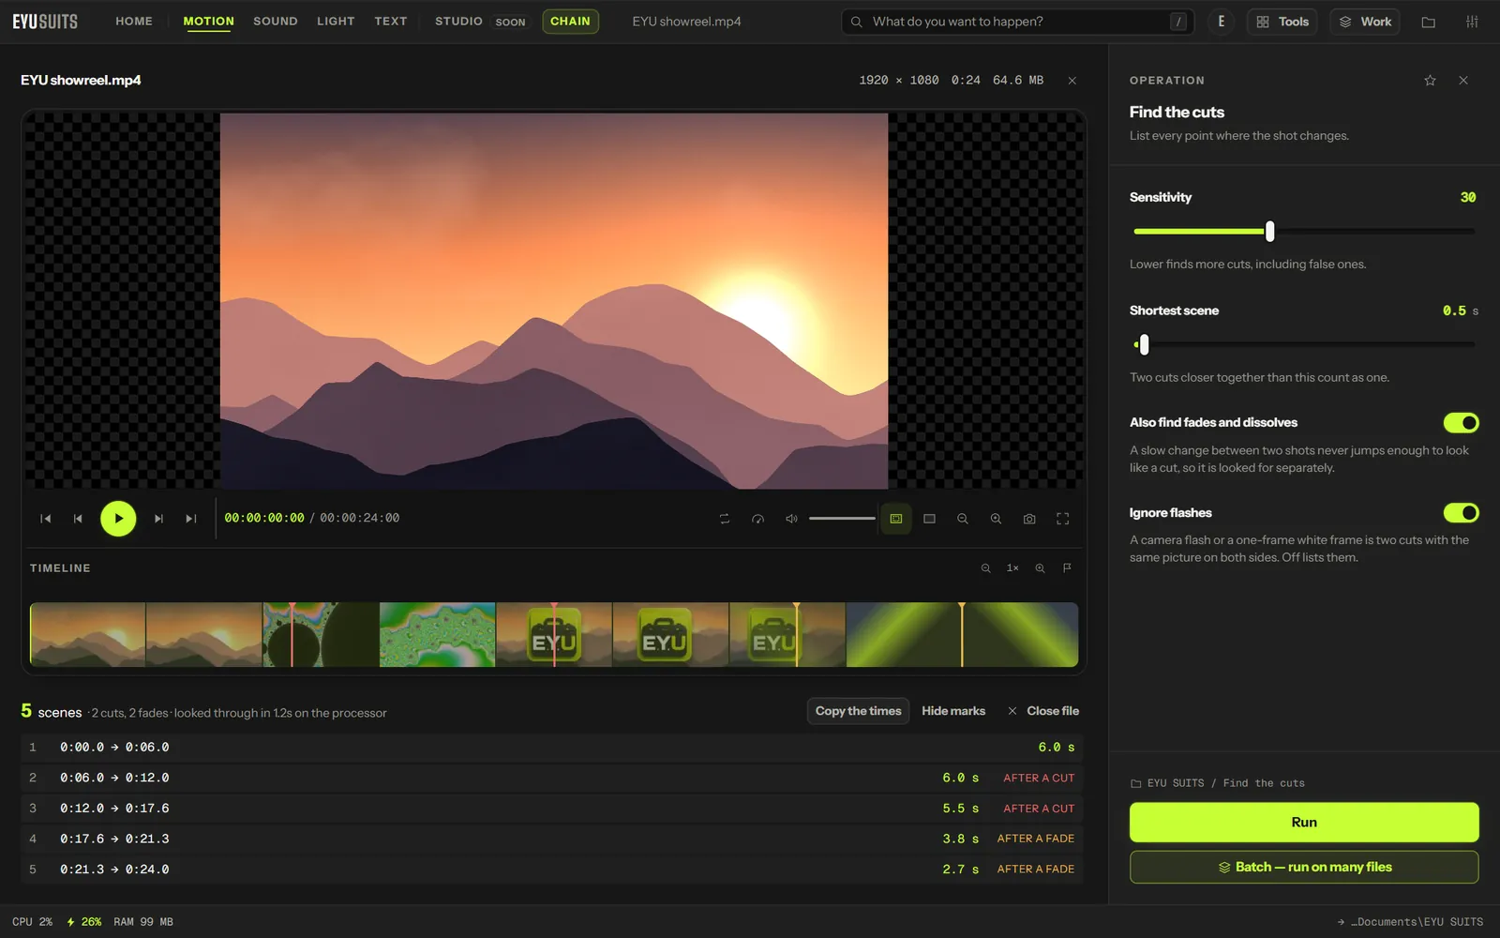Zoom out the timeline
Image resolution: width=1500 pixels, height=938 pixels.
(985, 568)
